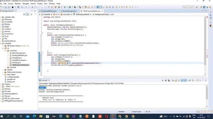Select testng.xml in Package Explorer
The width and height of the screenshot is (213, 119).
[x=11, y=82]
